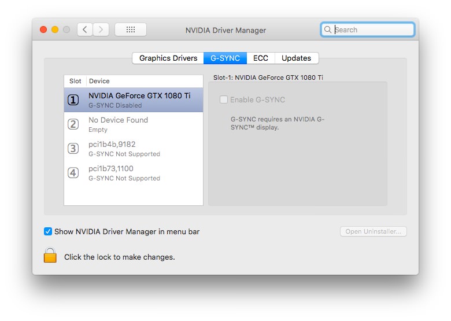Image resolution: width=451 pixels, height=321 pixels.
Task: Click the Slot column header
Action: coord(75,81)
